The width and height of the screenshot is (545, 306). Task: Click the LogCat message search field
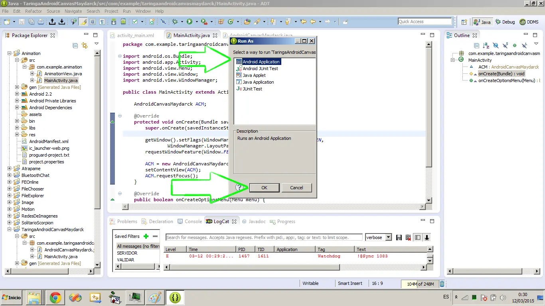264,237
